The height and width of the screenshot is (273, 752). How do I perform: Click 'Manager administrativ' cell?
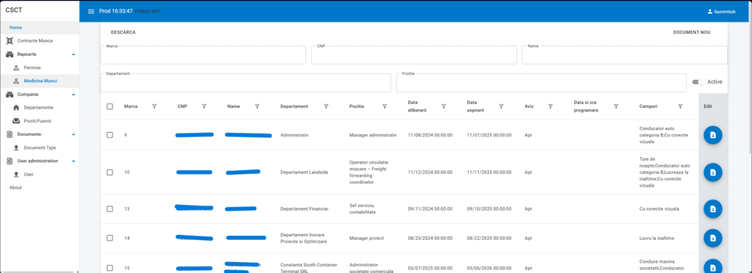tap(373, 135)
